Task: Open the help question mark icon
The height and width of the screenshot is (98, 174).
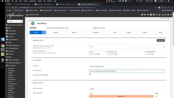Action: tap(168, 15)
